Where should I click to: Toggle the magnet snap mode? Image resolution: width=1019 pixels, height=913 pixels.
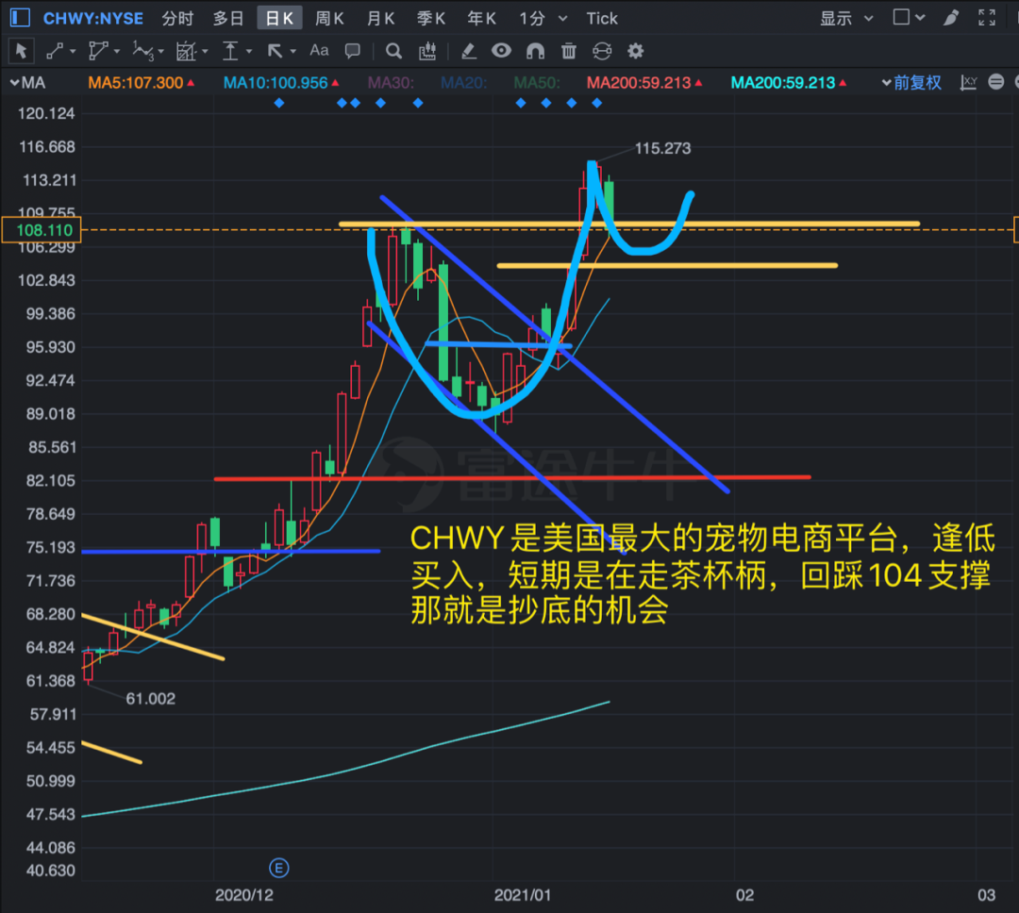coord(535,51)
